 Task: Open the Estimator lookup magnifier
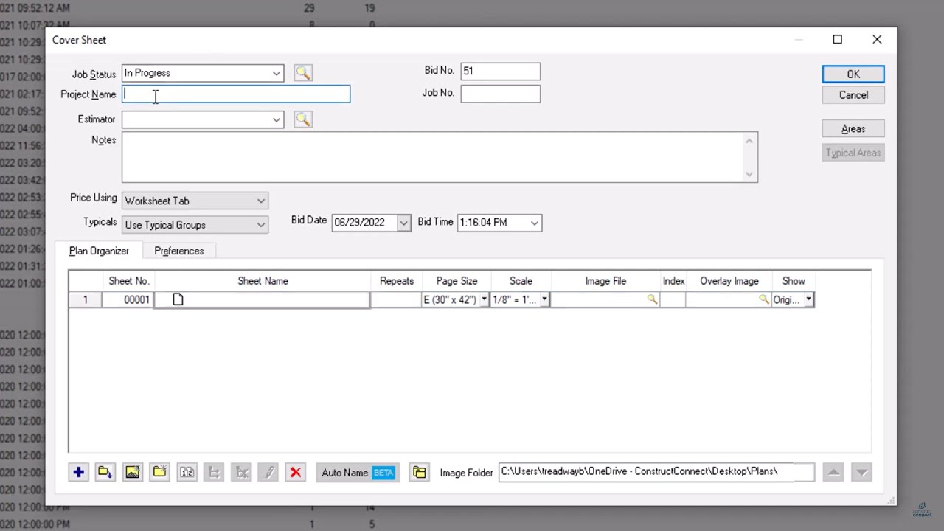point(302,119)
